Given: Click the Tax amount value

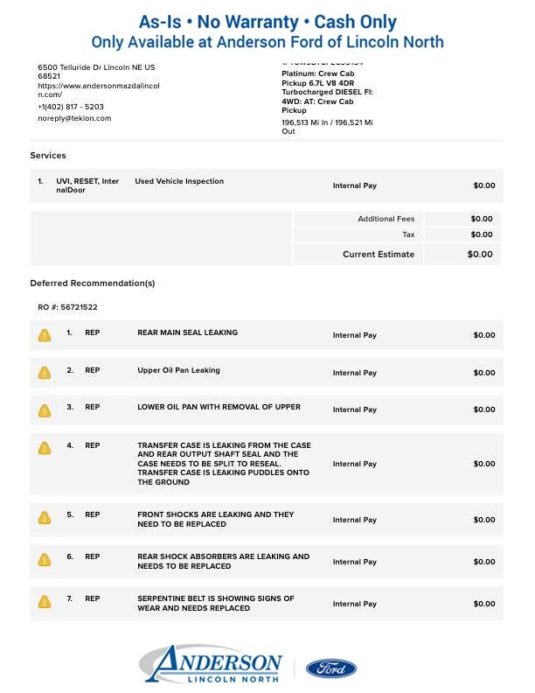Looking at the screenshot, I should click(482, 234).
